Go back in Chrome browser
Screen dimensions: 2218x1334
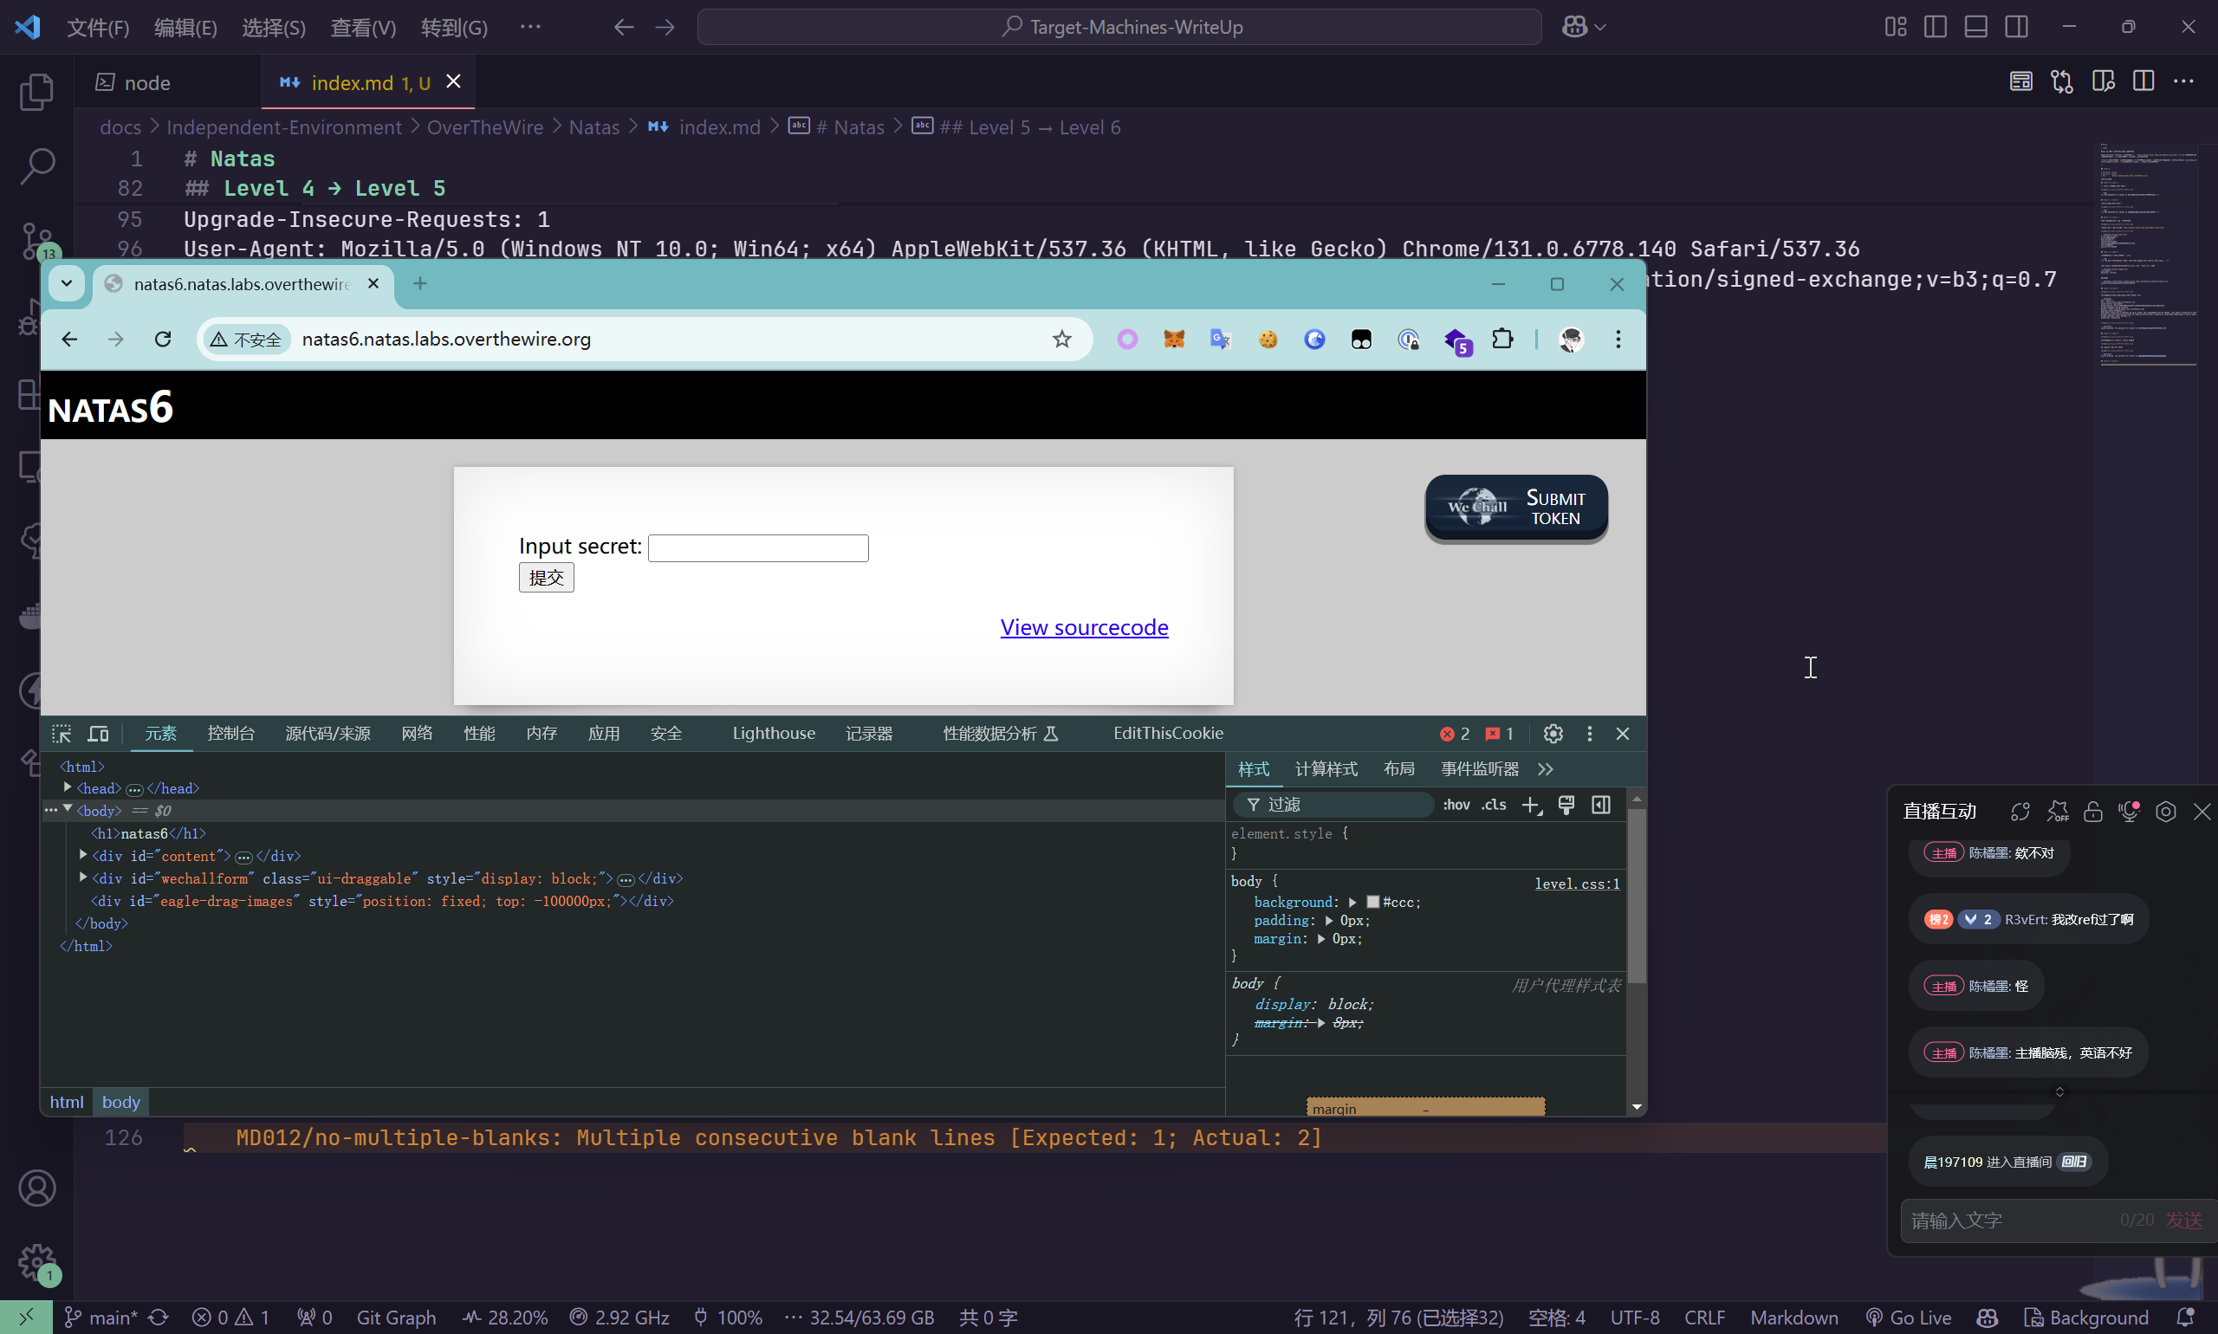[x=69, y=339]
